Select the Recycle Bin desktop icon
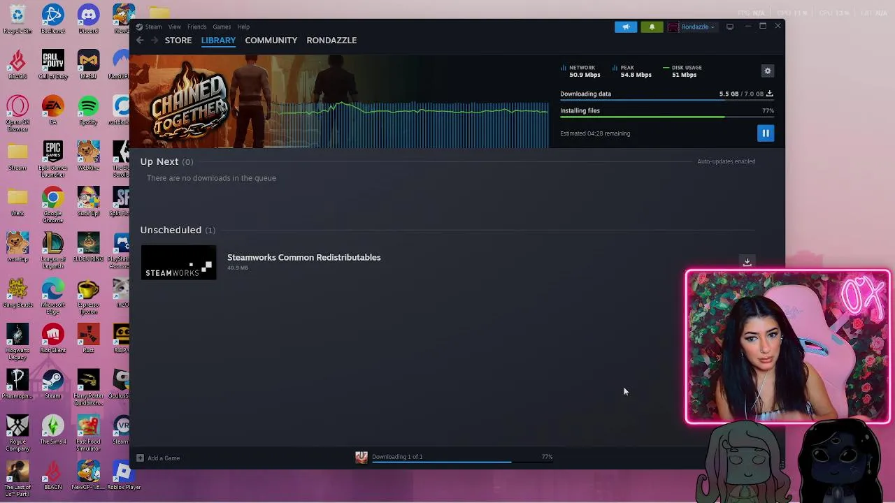The width and height of the screenshot is (895, 503). (17, 20)
